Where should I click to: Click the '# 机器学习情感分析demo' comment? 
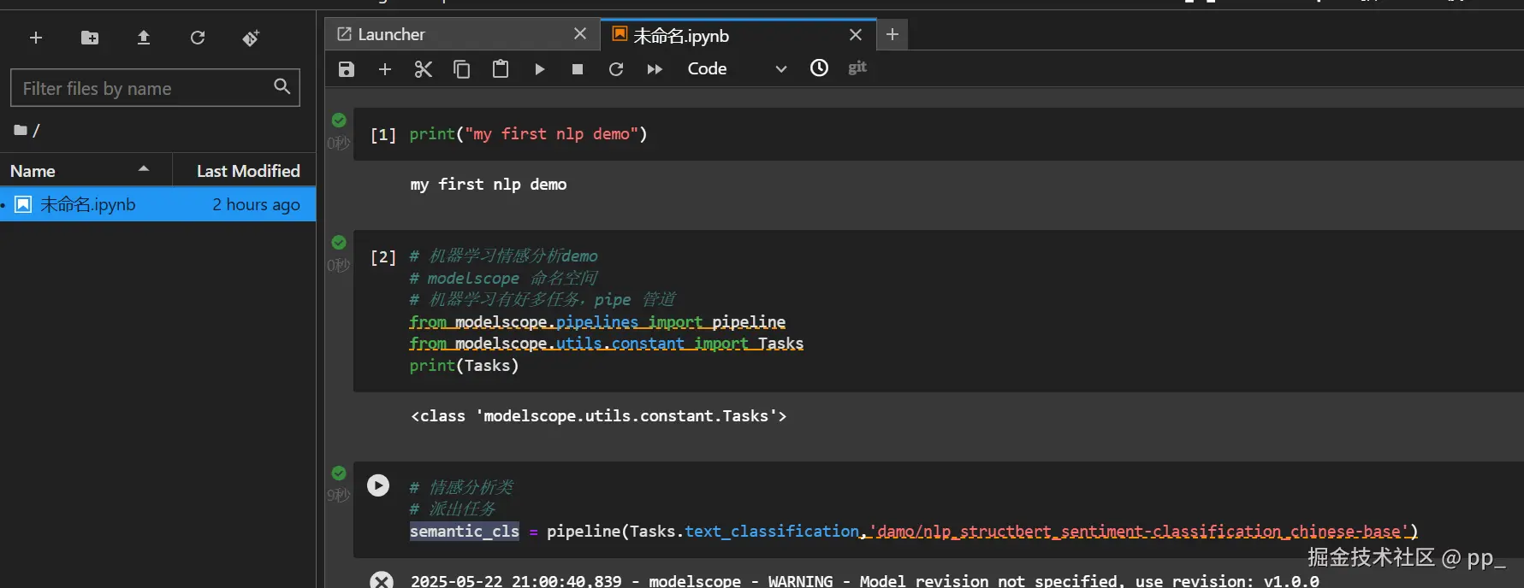click(503, 256)
